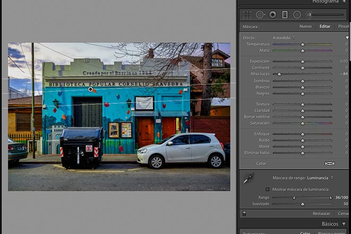Choose Nuevo mask mode
Image resolution: width=351 pixels, height=234 pixels.
coord(305,27)
